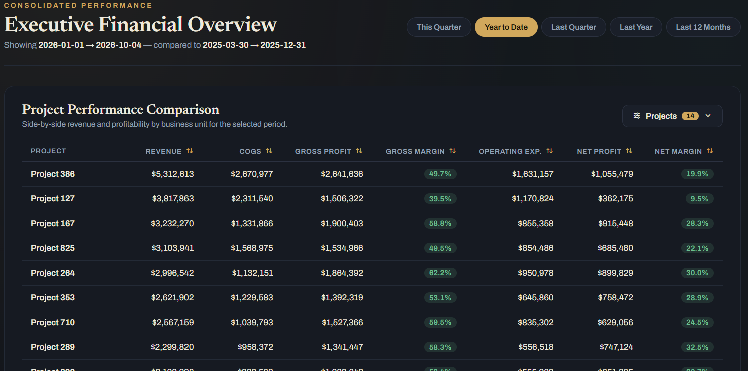The width and height of the screenshot is (748, 371).
Task: Click comparison end date 2025-12-31
Action: click(283, 45)
